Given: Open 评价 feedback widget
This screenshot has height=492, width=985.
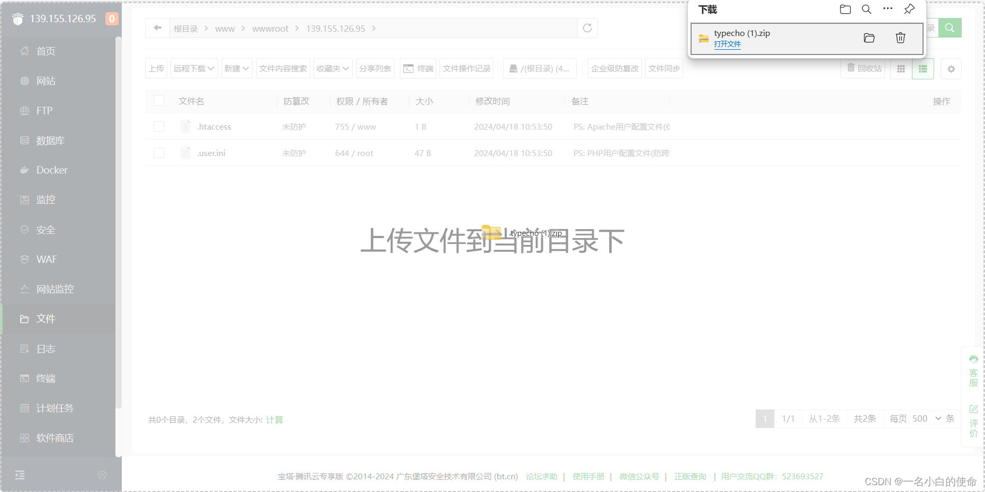Looking at the screenshot, I should pos(973,421).
